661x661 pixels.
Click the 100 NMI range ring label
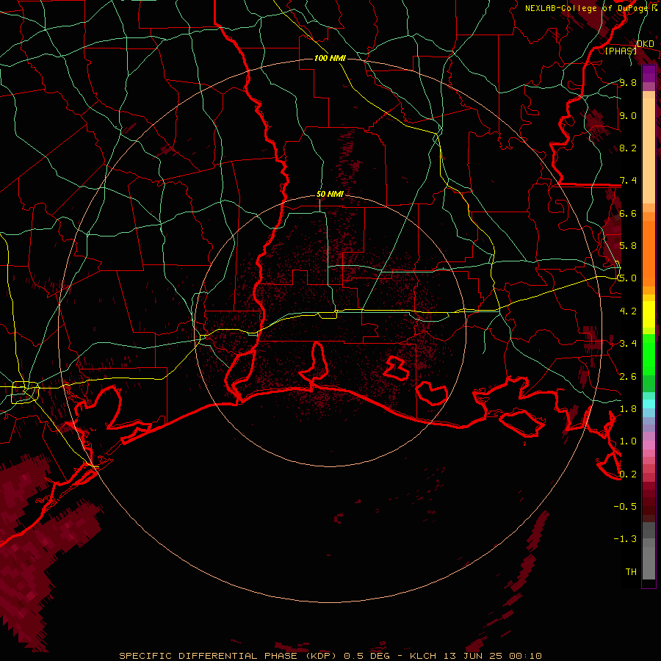pos(330,58)
